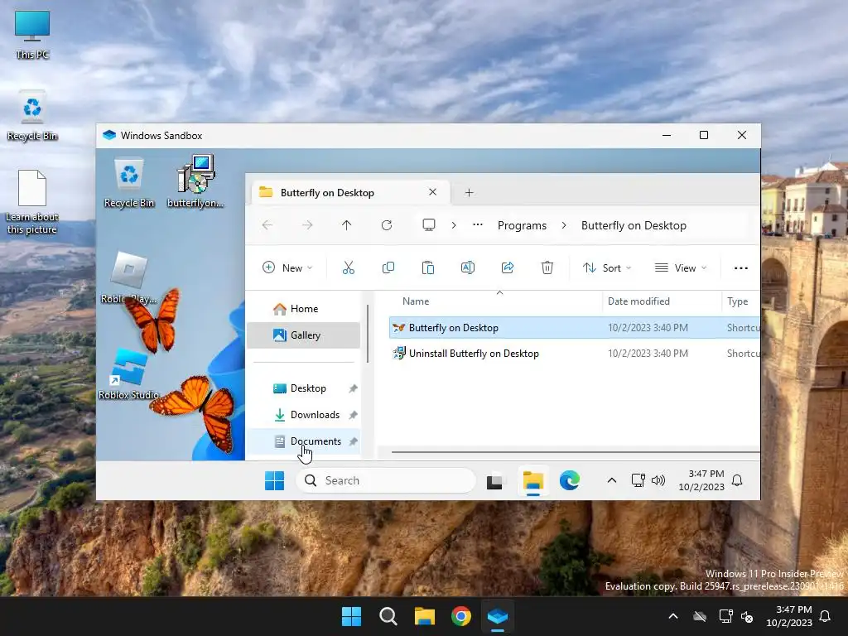This screenshot has height=636, width=848.
Task: Click the Cut scissors icon
Action: coord(349,267)
